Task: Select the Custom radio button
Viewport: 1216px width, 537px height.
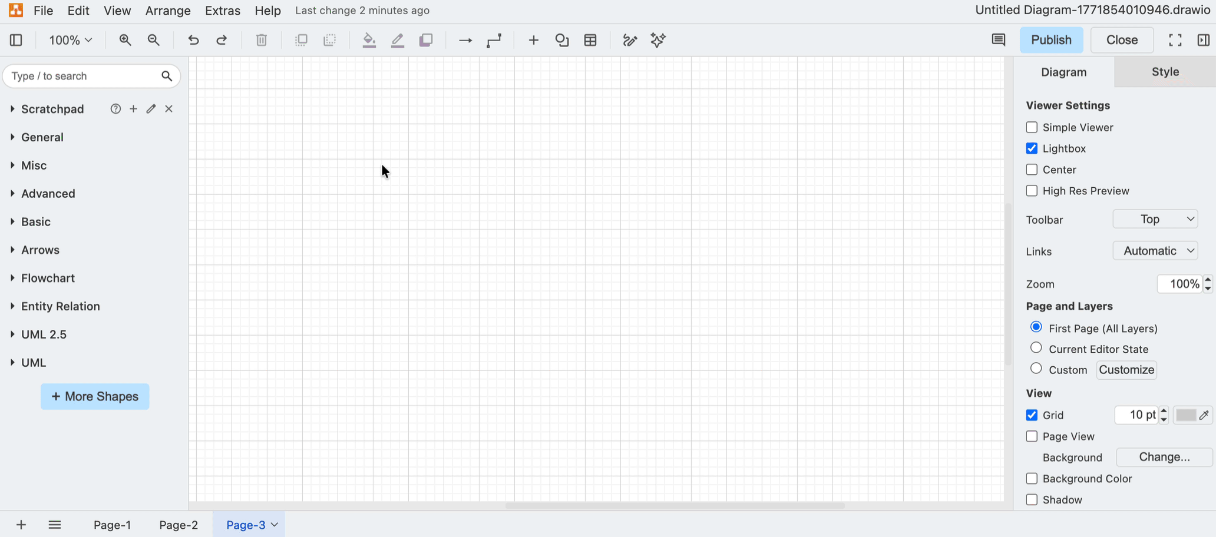Action: (1036, 369)
